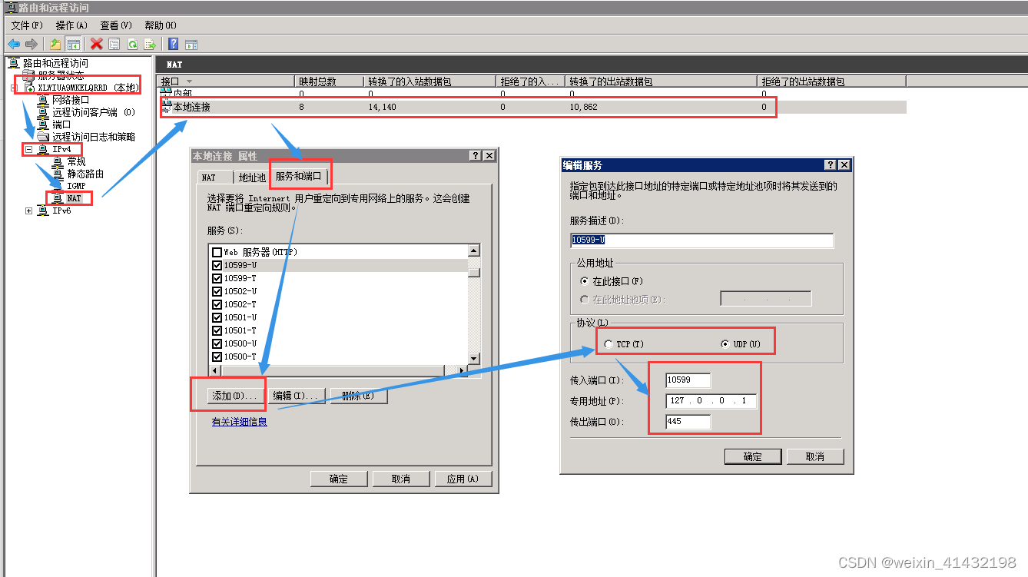Click the Back arrow toolbar icon
This screenshot has height=577, width=1028.
click(14, 45)
